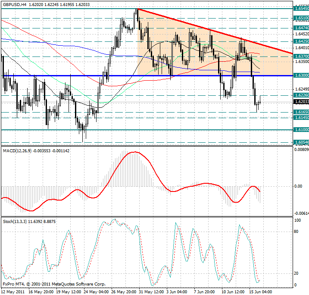Click the 10 Jun 12:00 date label
This screenshot has height=295, width=309.
point(233,292)
